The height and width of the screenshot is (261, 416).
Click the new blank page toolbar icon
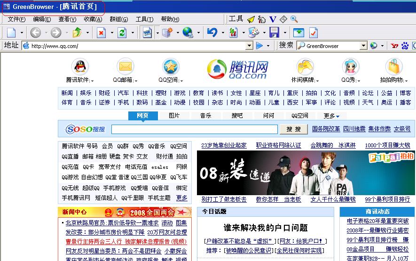point(11,32)
